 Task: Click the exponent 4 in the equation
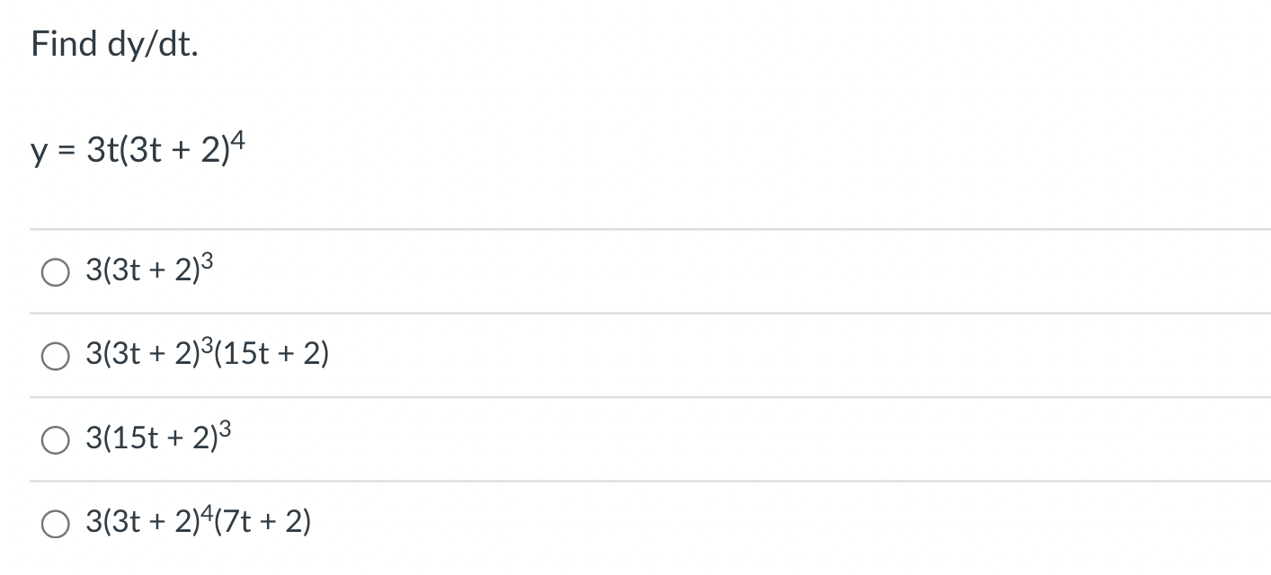coord(239,137)
